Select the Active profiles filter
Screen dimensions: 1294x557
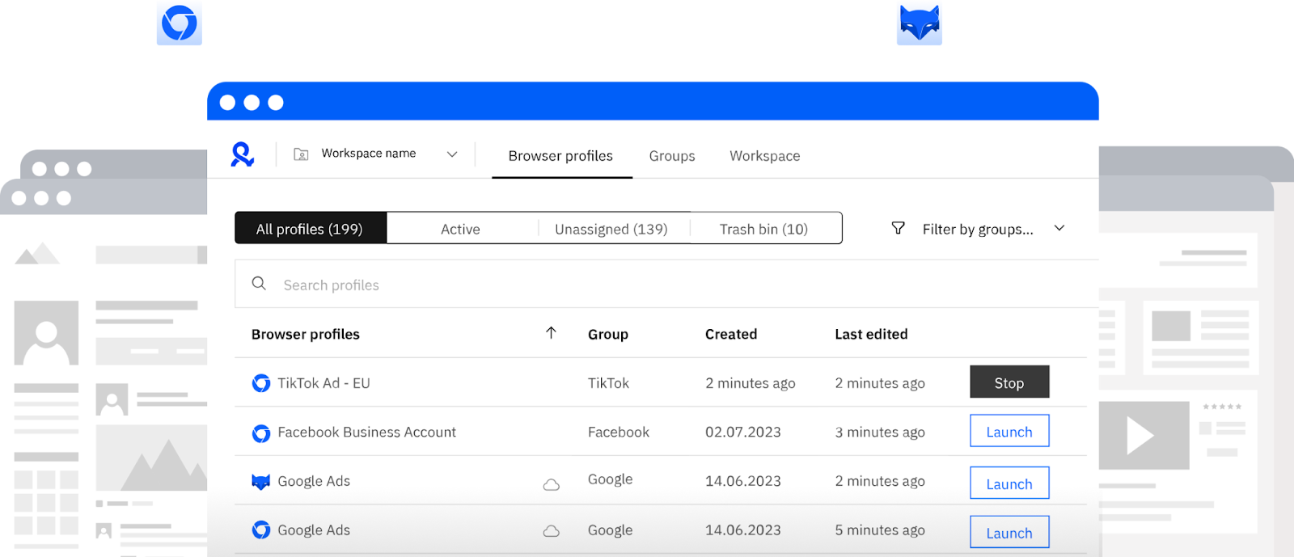pyautogui.click(x=460, y=230)
